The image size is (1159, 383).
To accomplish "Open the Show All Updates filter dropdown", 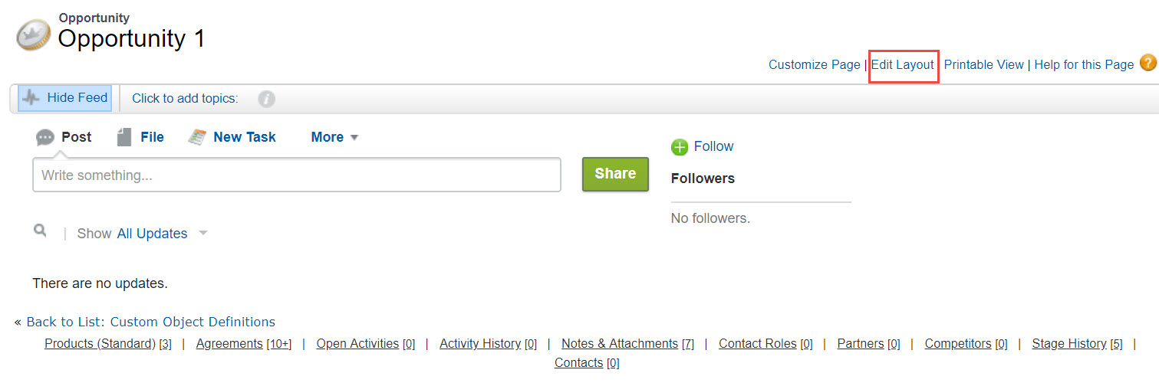I will coord(202,233).
